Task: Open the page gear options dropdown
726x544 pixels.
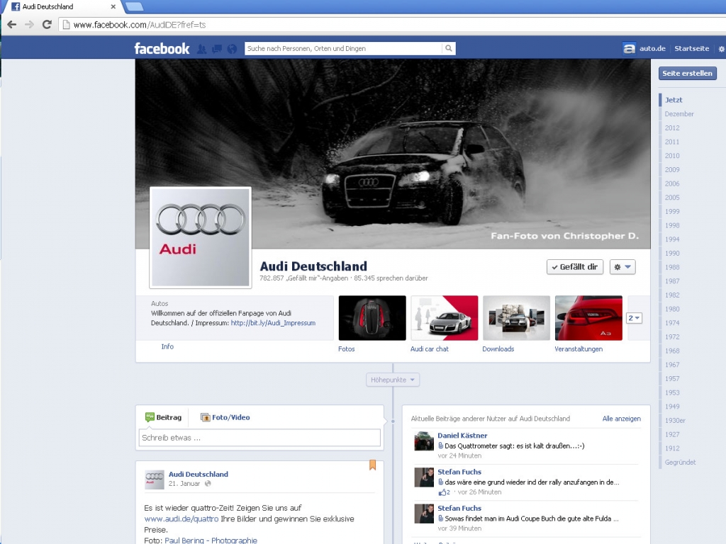Action: (x=622, y=267)
